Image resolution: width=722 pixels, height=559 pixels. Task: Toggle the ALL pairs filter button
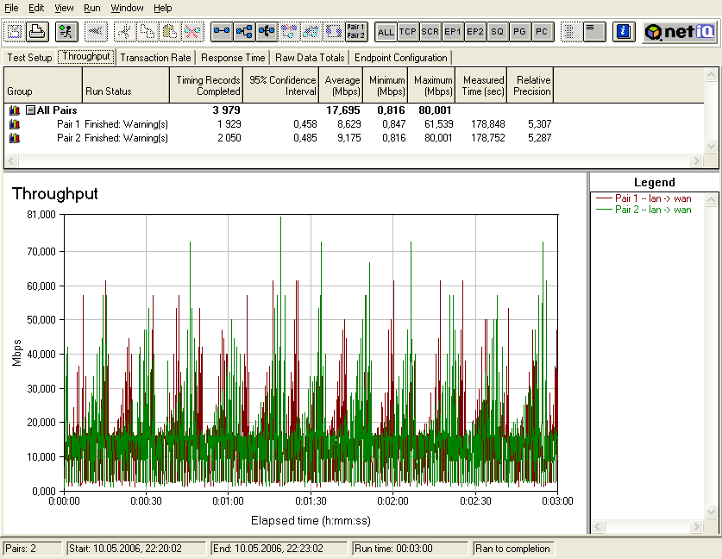[386, 32]
